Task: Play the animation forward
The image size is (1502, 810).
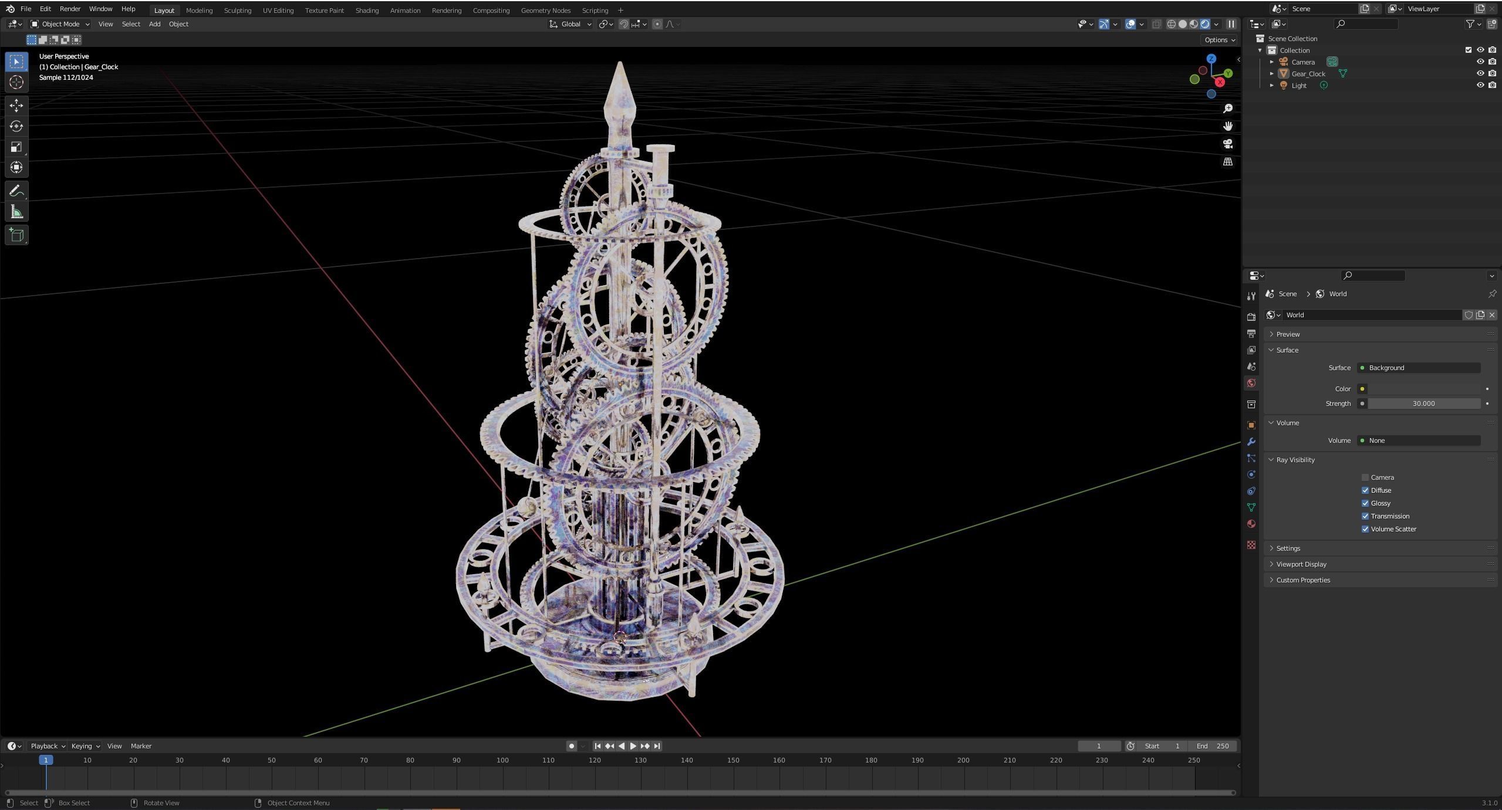Action: coord(633,746)
